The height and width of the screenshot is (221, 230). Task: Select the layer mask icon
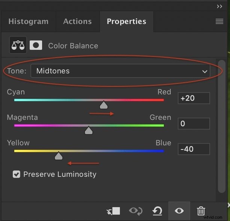[x=36, y=45]
